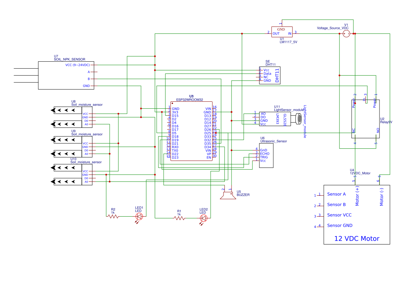The width and height of the screenshot is (407, 288).
Task: Click the LED1 diode symbol
Action: tap(138, 217)
